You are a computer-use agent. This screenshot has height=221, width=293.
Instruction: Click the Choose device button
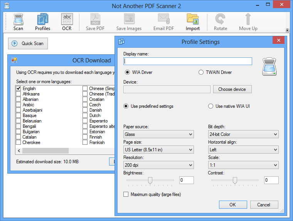coord(232,89)
